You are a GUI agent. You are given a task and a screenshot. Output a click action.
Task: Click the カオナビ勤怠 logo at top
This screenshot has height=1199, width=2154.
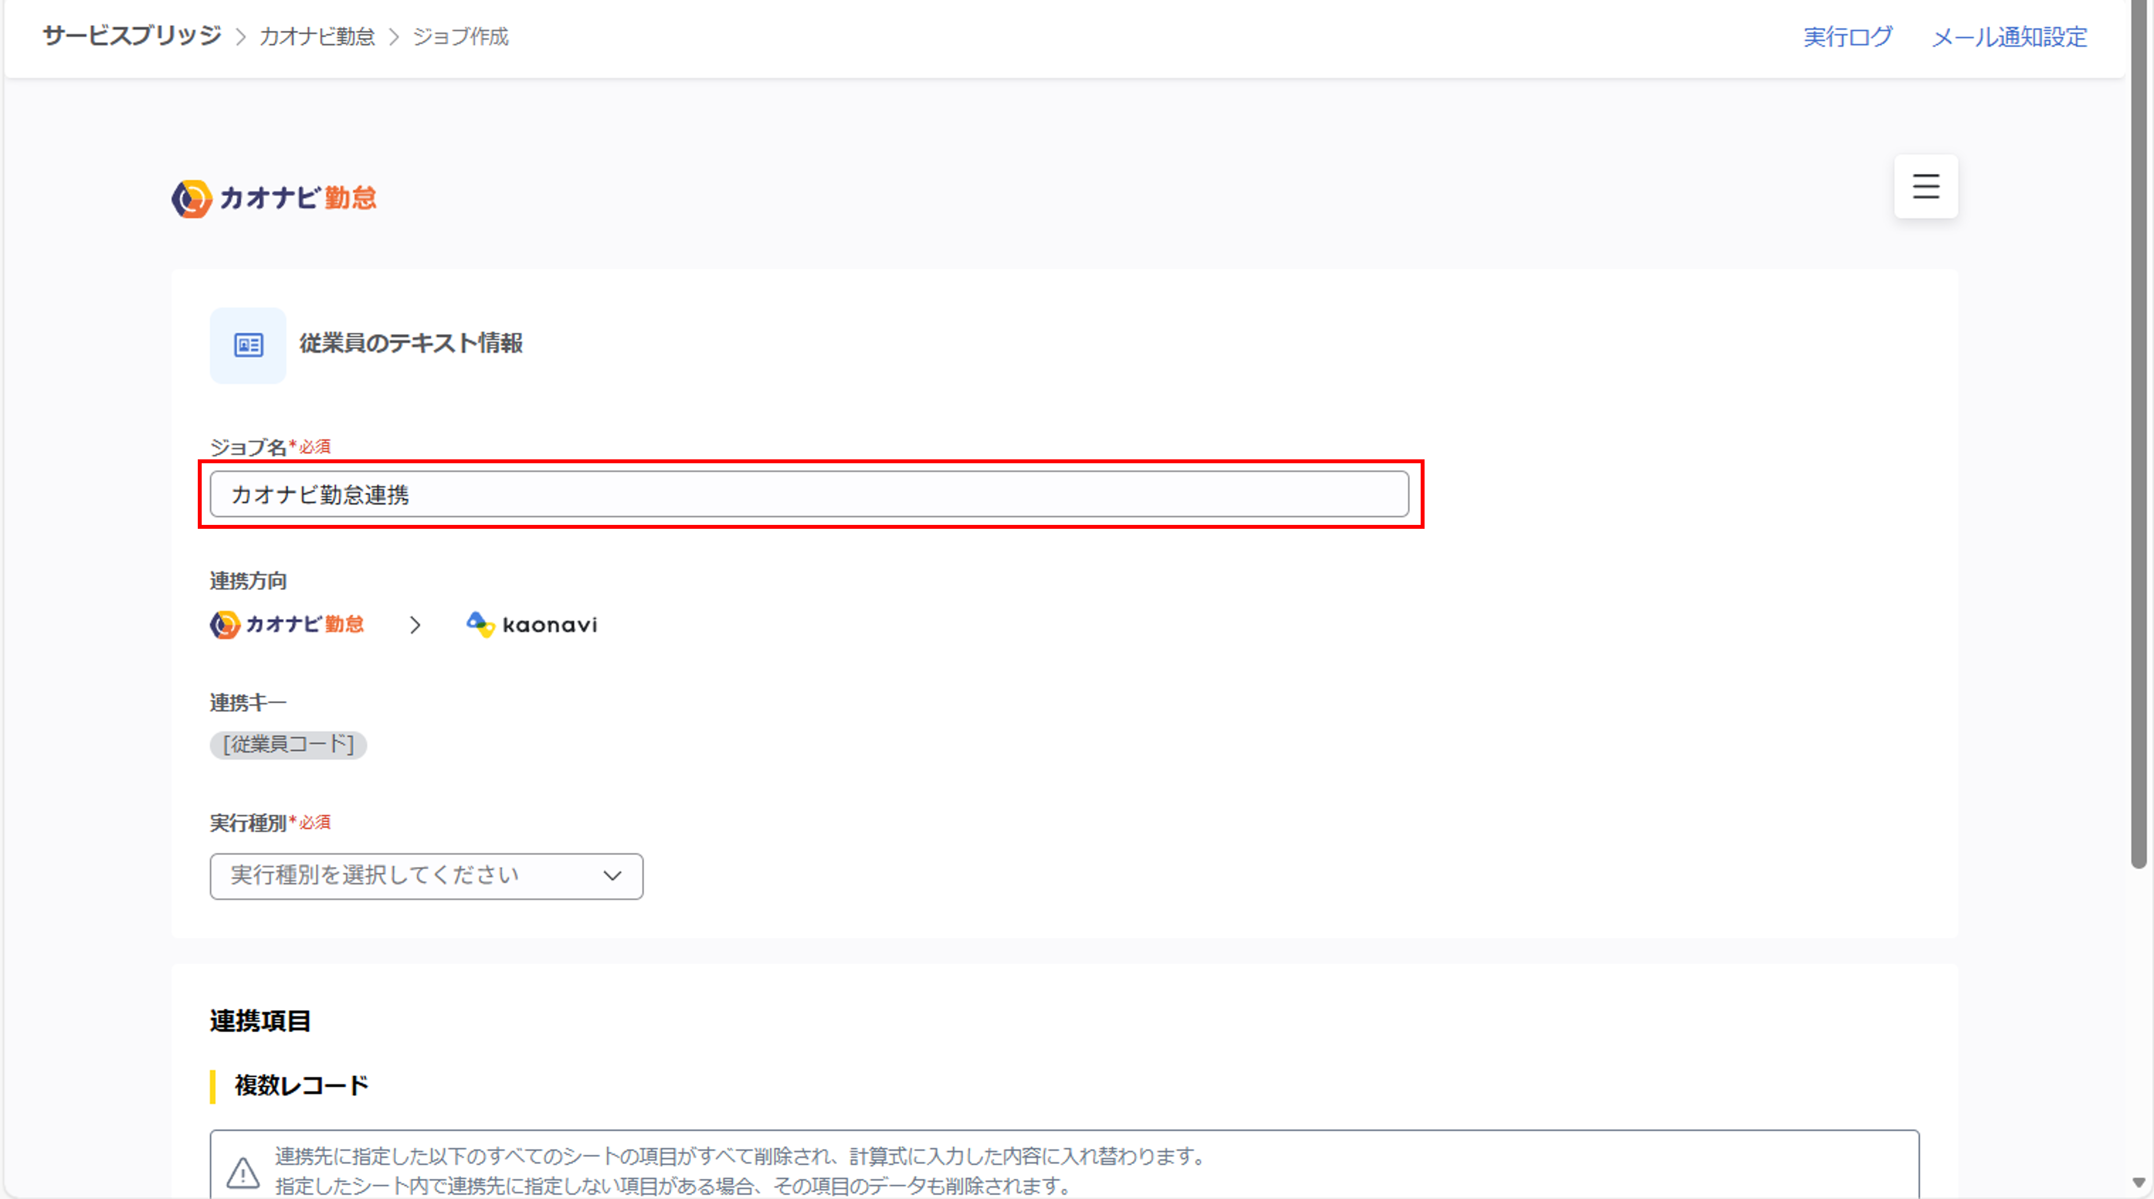[x=274, y=199]
